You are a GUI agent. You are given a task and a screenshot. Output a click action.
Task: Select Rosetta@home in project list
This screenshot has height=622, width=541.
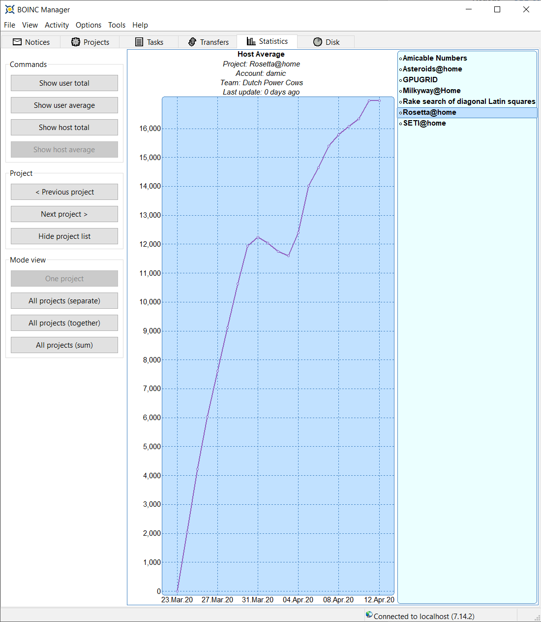467,112
